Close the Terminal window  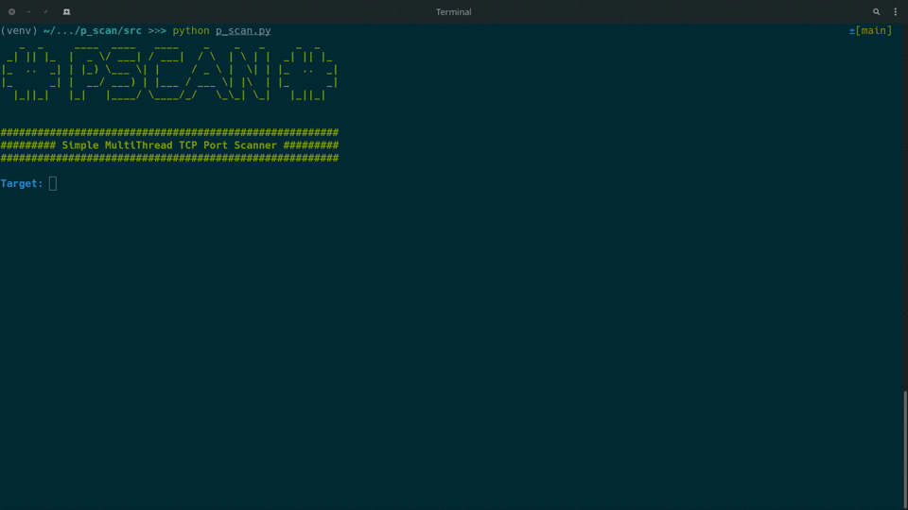11,11
